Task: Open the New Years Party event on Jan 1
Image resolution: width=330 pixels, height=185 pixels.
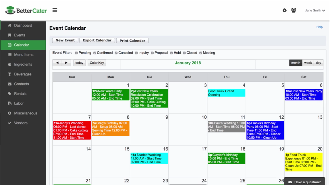Action: click(111, 95)
